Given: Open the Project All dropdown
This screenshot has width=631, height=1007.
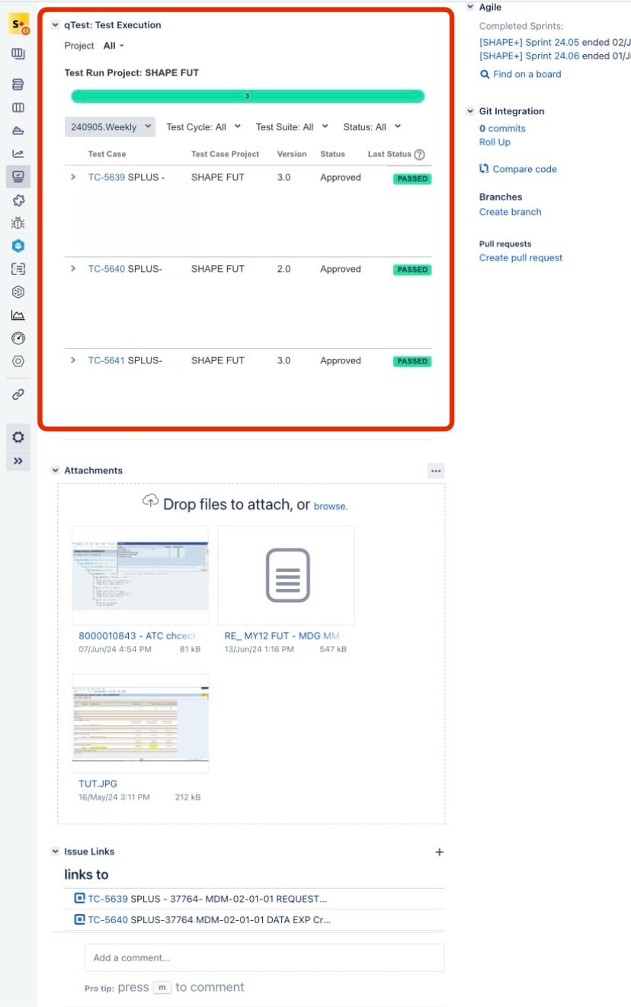Looking at the screenshot, I should tap(114, 46).
